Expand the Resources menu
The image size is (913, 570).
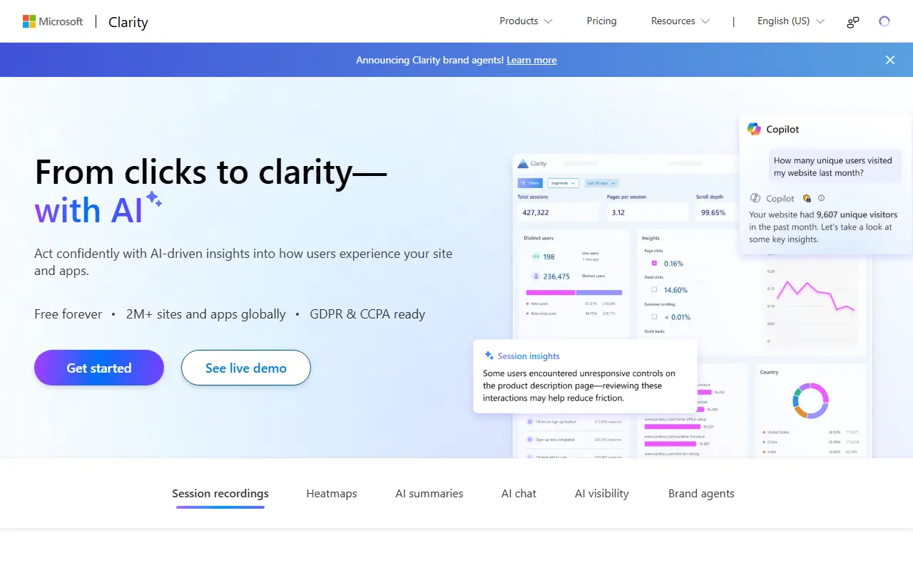click(x=680, y=21)
